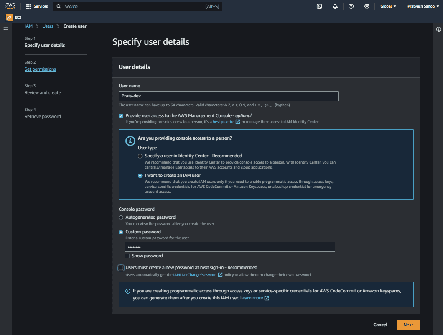
Task: Open the info panel icon
Action: pyautogui.click(x=439, y=29)
